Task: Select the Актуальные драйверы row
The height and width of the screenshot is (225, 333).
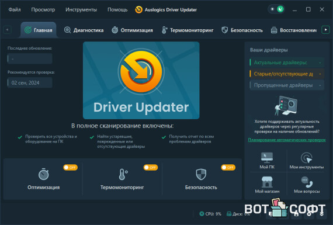Action: coord(286,63)
